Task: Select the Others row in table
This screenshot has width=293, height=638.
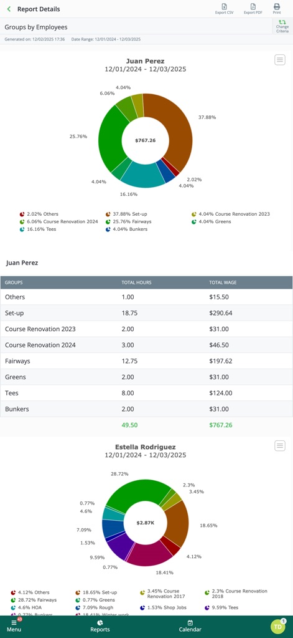Action: click(x=146, y=297)
